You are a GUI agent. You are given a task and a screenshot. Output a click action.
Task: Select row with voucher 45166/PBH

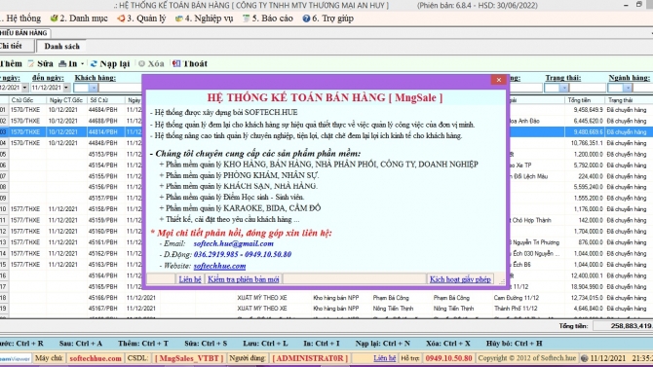[102, 298]
